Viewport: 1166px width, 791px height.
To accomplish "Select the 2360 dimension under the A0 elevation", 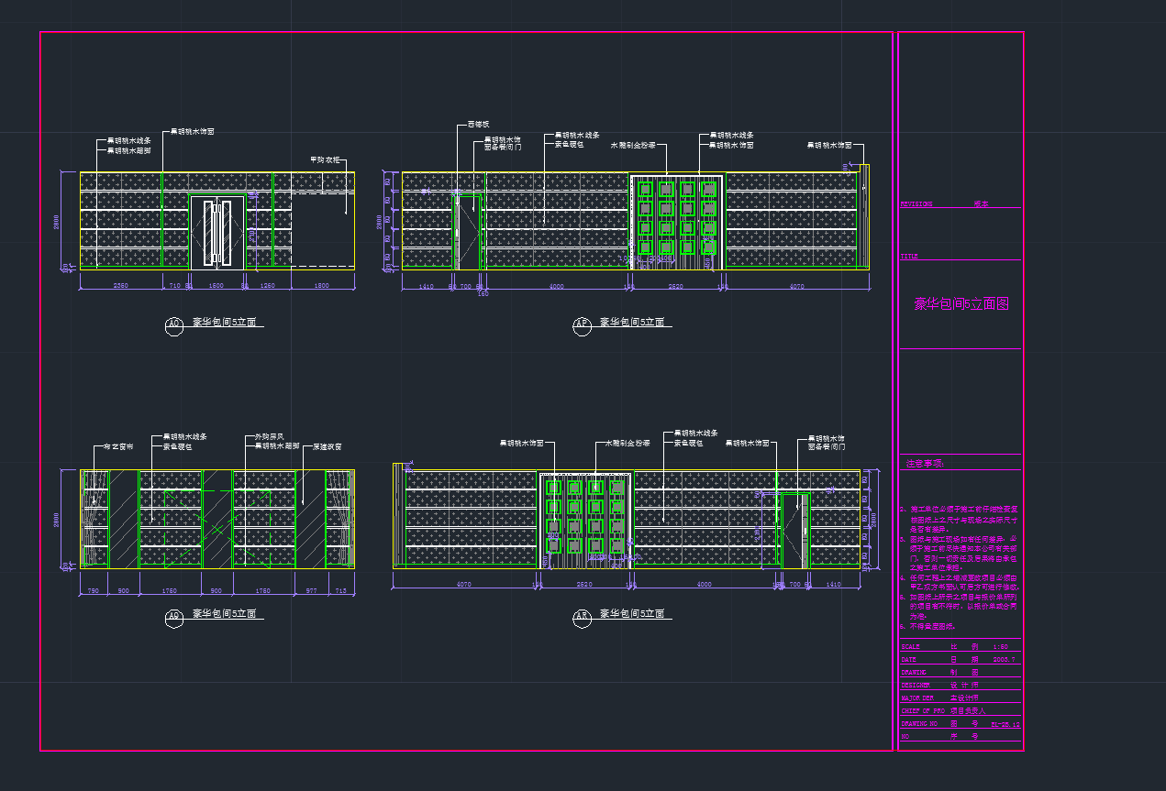I will tap(120, 286).
